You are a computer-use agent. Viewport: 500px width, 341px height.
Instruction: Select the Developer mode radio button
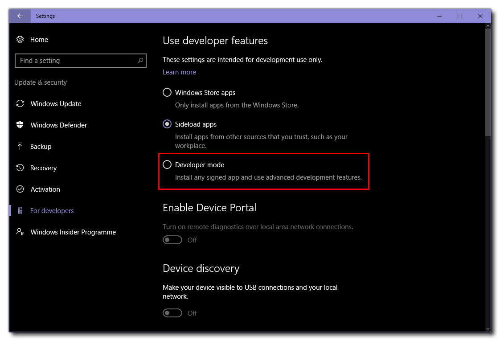pos(167,164)
